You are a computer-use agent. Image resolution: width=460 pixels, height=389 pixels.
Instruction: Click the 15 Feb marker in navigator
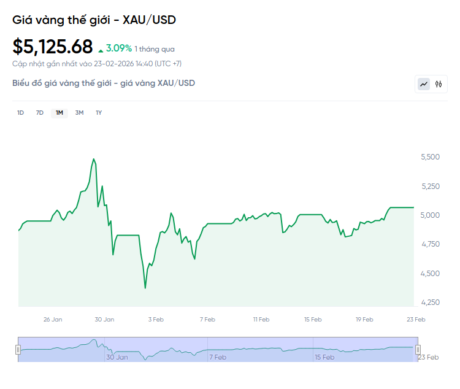pyautogui.click(x=324, y=356)
